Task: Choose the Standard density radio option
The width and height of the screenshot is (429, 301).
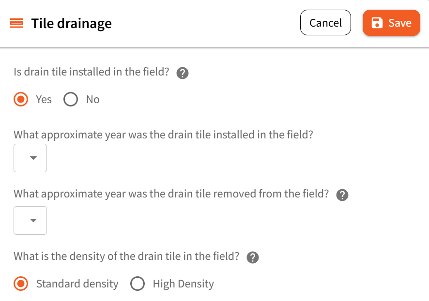Action: [21, 284]
